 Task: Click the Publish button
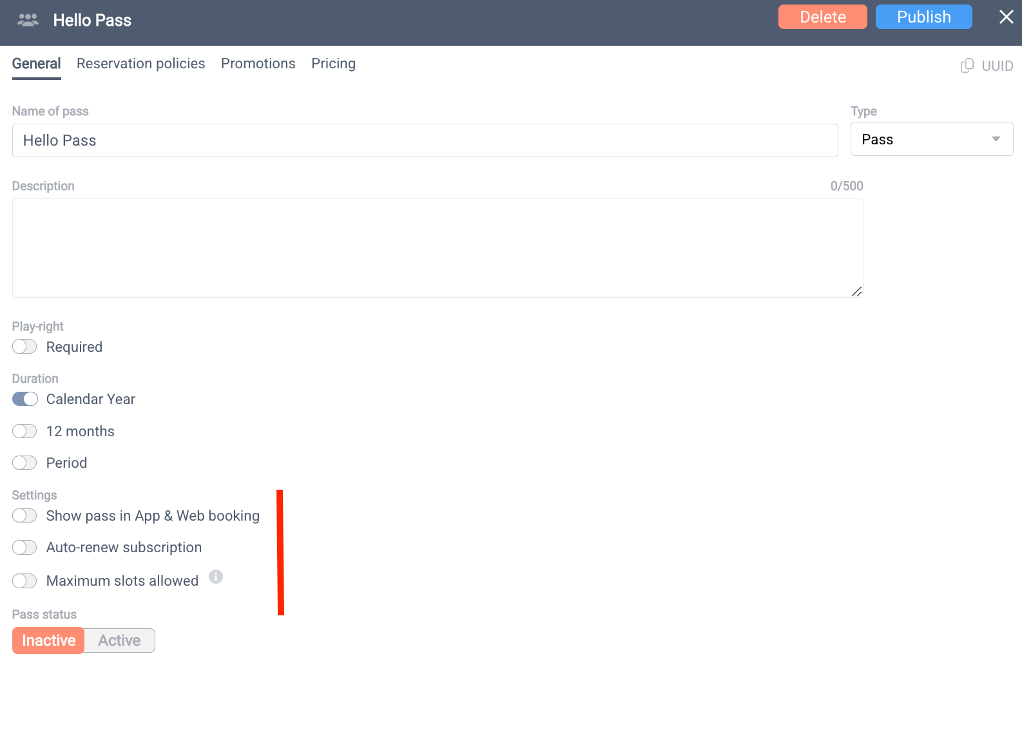click(x=923, y=17)
